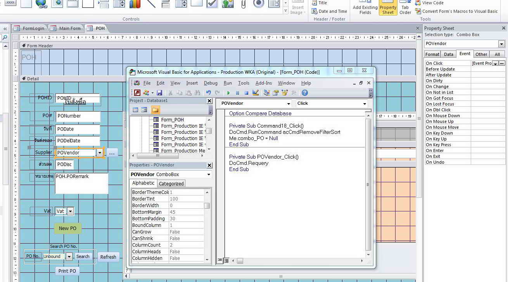Open VBA Help with the question mark icon
Viewport: 508px width, 282px height.
pyautogui.click(x=305, y=93)
